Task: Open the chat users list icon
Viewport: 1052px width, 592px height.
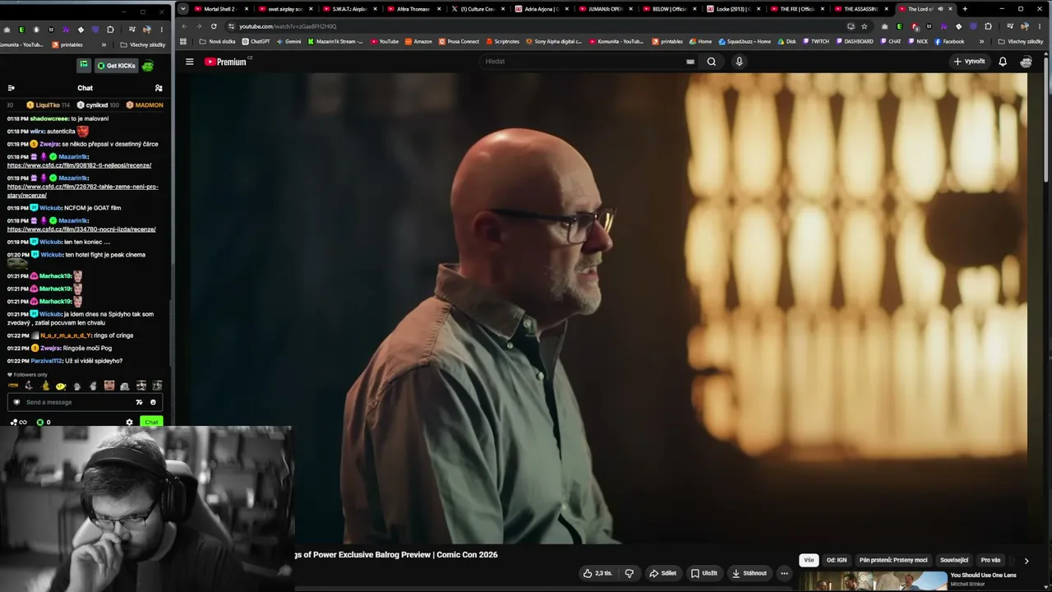Action: (159, 88)
